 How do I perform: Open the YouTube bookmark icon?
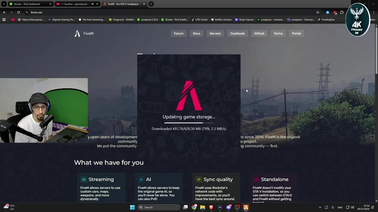[13, 20]
